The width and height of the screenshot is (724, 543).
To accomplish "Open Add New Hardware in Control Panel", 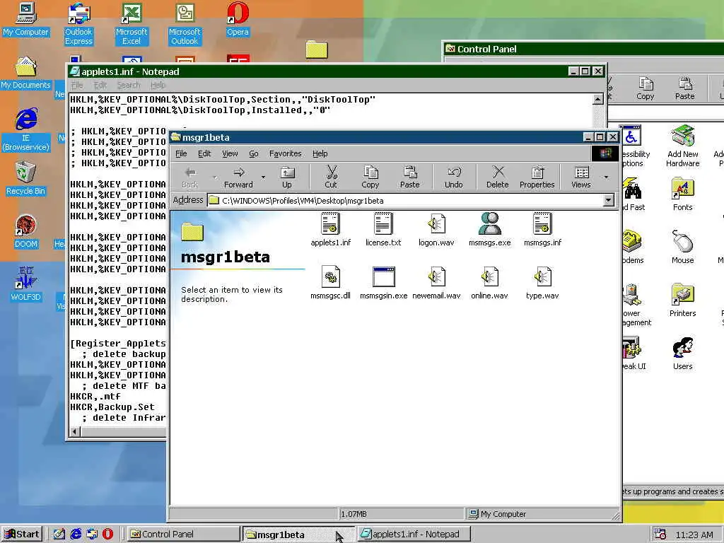I will click(683, 146).
